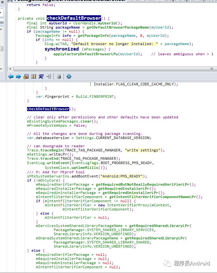The image size is (217, 273).
Task: Toggle the lock context window icon
Action: coord(59,77)
